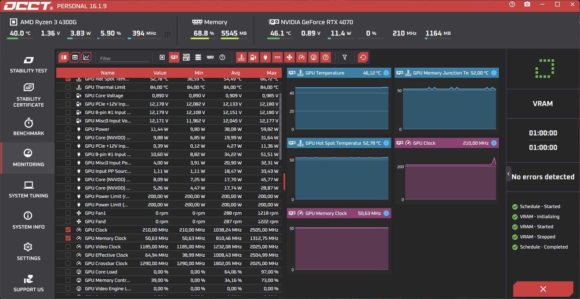This screenshot has width=580, height=299.
Task: Reset min/avg/max values with circular arrow icon
Action: point(363,57)
